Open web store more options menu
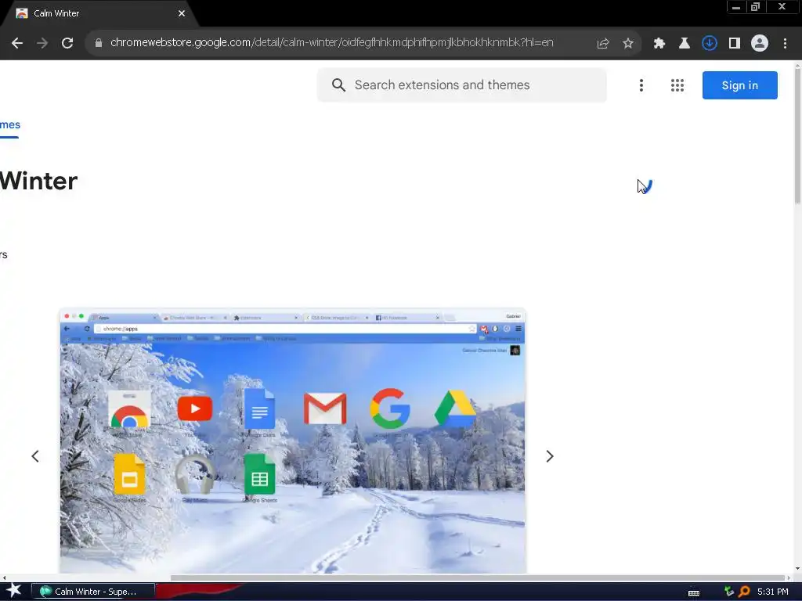Viewport: 802px width, 601px height. [641, 85]
